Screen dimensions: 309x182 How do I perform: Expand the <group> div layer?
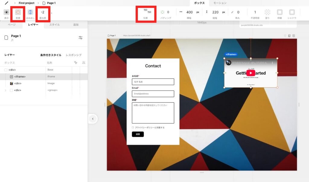5,90
